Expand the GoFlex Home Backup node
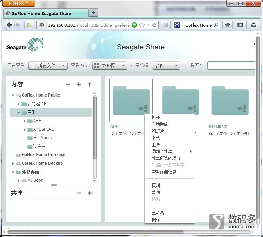 pos(13,164)
